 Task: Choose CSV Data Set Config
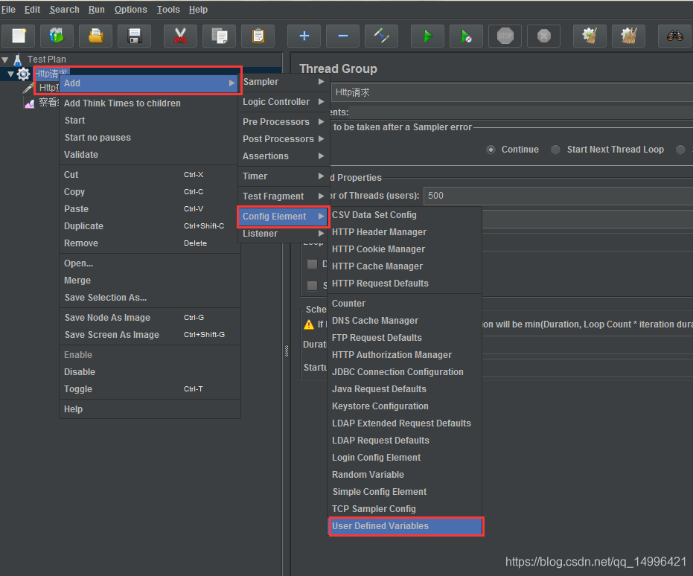click(x=404, y=214)
